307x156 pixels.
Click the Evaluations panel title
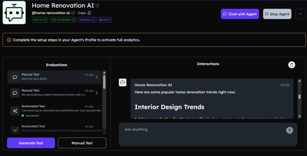click(57, 65)
